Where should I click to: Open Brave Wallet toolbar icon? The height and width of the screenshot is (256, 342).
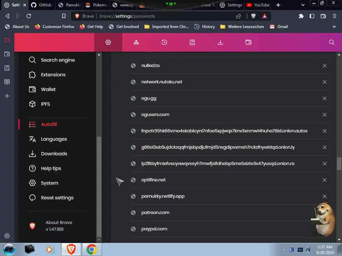coord(323,16)
